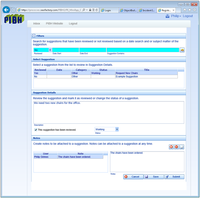Click the copy note icon in Notes
Screen dimensions: 200x198
click(182, 147)
